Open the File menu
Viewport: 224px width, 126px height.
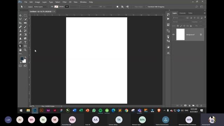pyautogui.click(x=26, y=2)
